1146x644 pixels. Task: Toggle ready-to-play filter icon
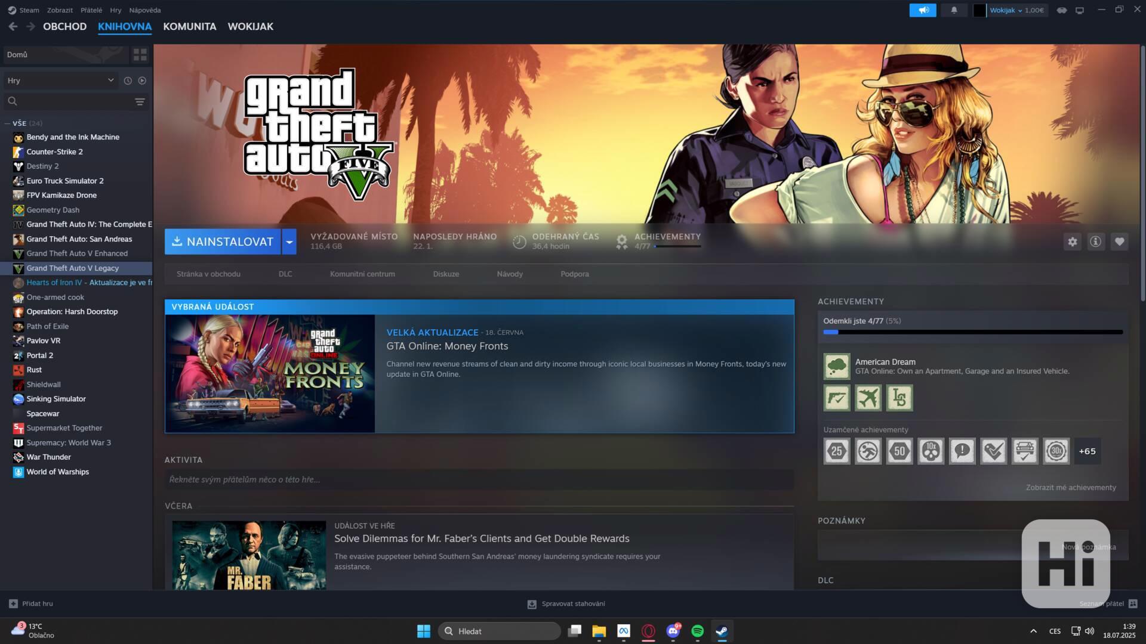(x=142, y=80)
